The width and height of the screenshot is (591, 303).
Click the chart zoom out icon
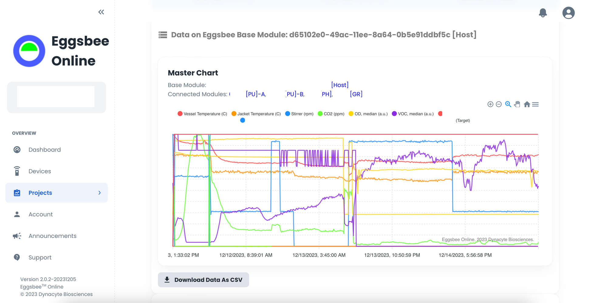pos(499,104)
